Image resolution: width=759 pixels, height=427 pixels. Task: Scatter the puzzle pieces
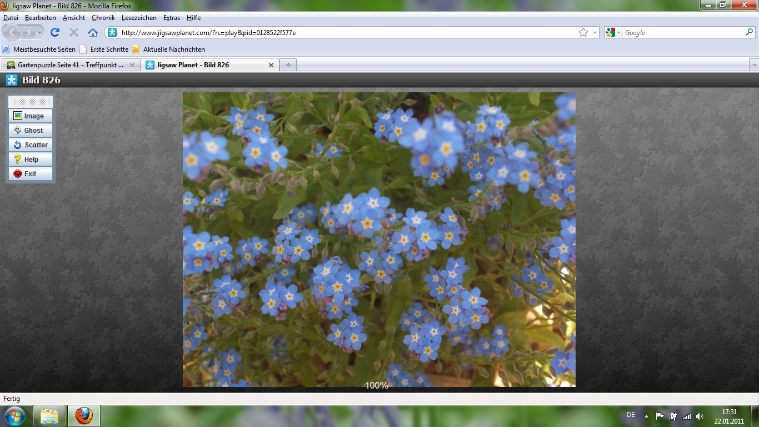[x=31, y=145]
